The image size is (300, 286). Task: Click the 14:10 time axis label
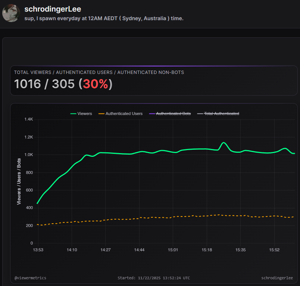72,250
